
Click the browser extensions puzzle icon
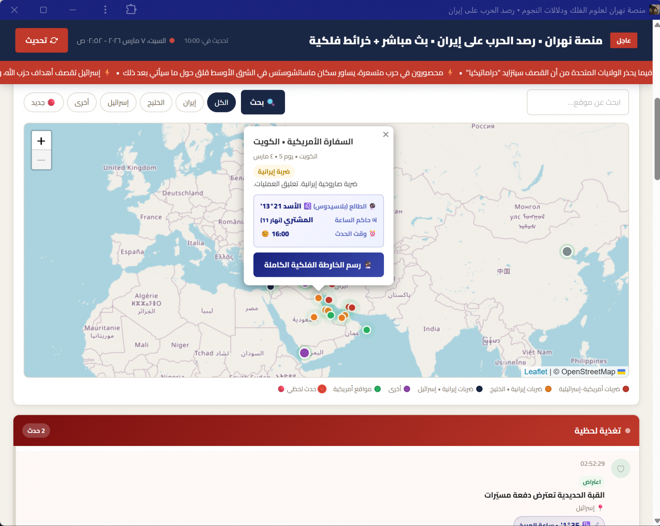(x=131, y=10)
